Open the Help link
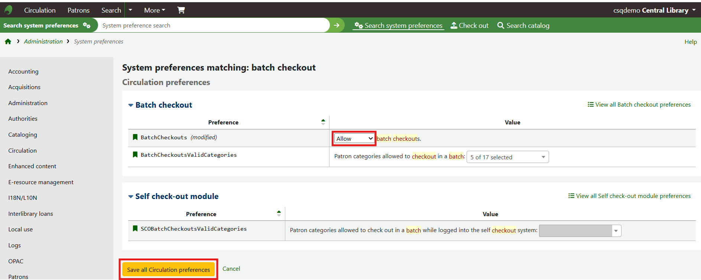Screen dimensions: 701x280 coord(691,42)
